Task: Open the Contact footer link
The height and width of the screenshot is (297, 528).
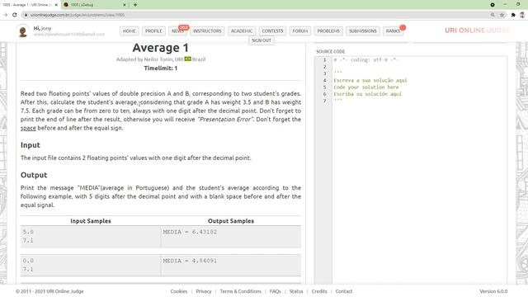Action: (344, 291)
